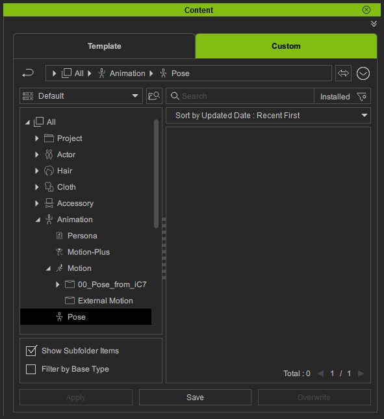The height and width of the screenshot is (419, 384).
Task: Open Sort by Updated Date dropdown
Action: (x=268, y=116)
